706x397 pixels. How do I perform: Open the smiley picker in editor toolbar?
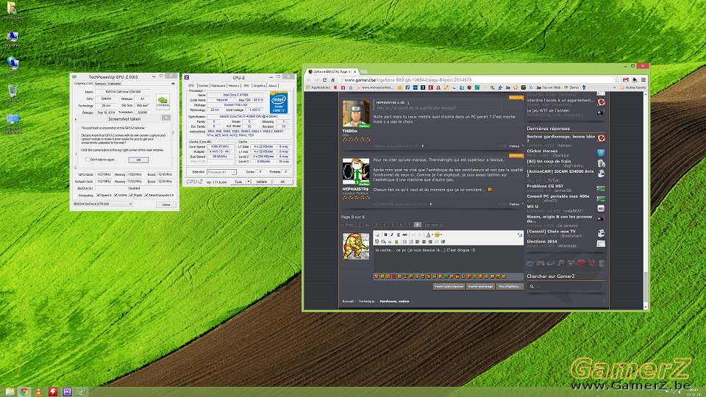point(438,235)
